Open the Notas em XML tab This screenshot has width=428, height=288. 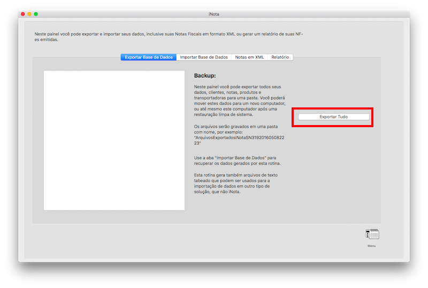tap(249, 57)
